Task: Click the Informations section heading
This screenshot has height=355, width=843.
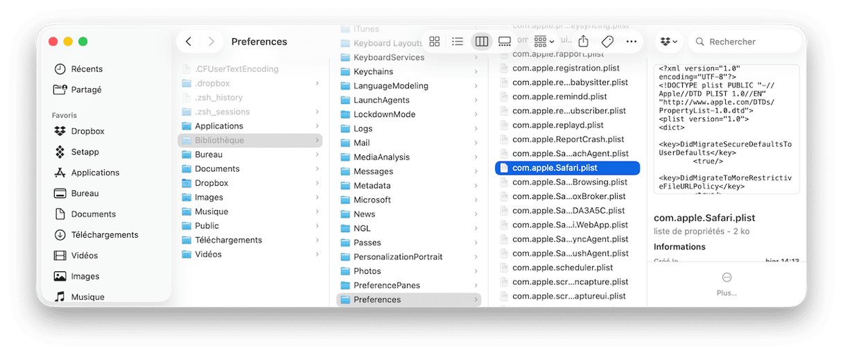Action: coord(679,247)
